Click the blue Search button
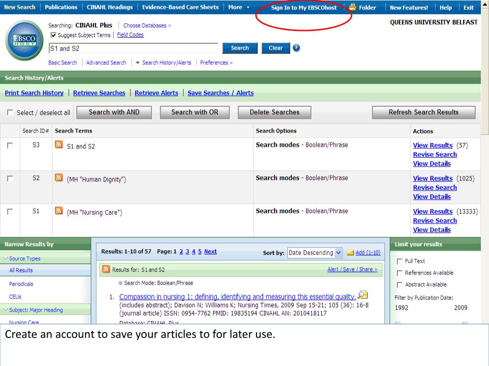Image resolution: width=489 pixels, height=366 pixels. coord(240,48)
